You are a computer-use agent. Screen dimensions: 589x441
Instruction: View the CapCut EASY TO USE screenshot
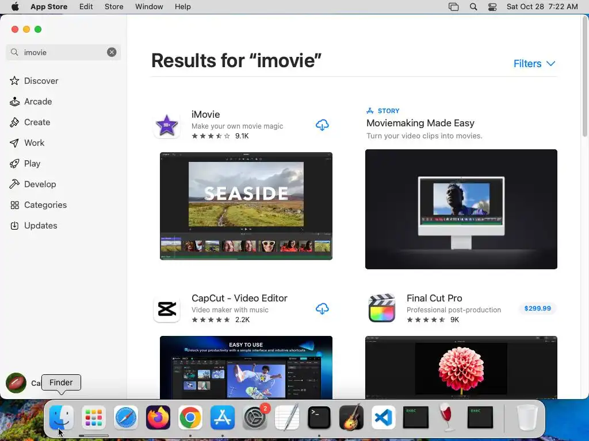[246, 367]
